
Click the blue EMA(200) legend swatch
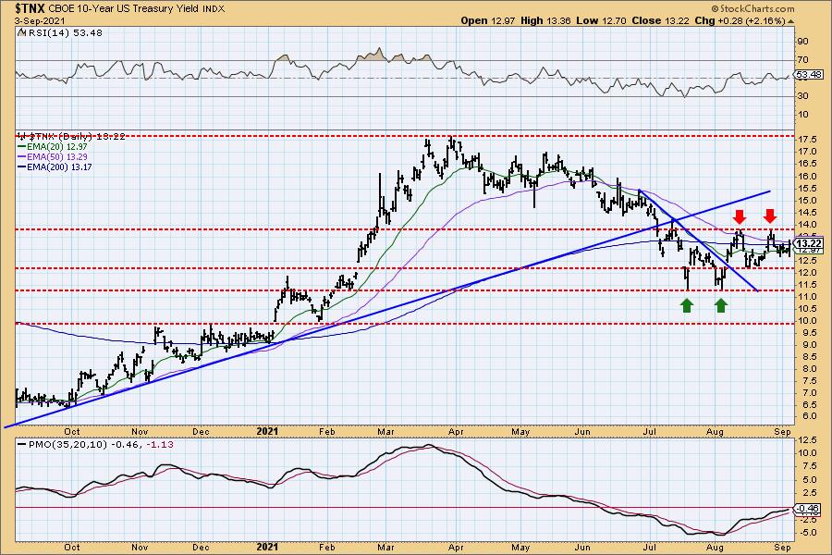tap(22, 166)
